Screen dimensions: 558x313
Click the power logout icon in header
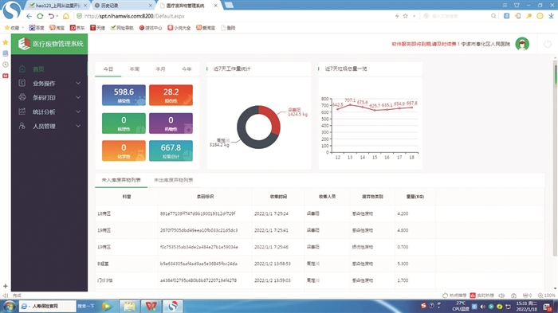coord(548,44)
